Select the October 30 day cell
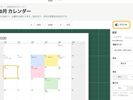 click(65, 95)
